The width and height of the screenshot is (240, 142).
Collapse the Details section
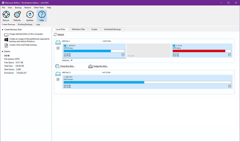click(2, 52)
